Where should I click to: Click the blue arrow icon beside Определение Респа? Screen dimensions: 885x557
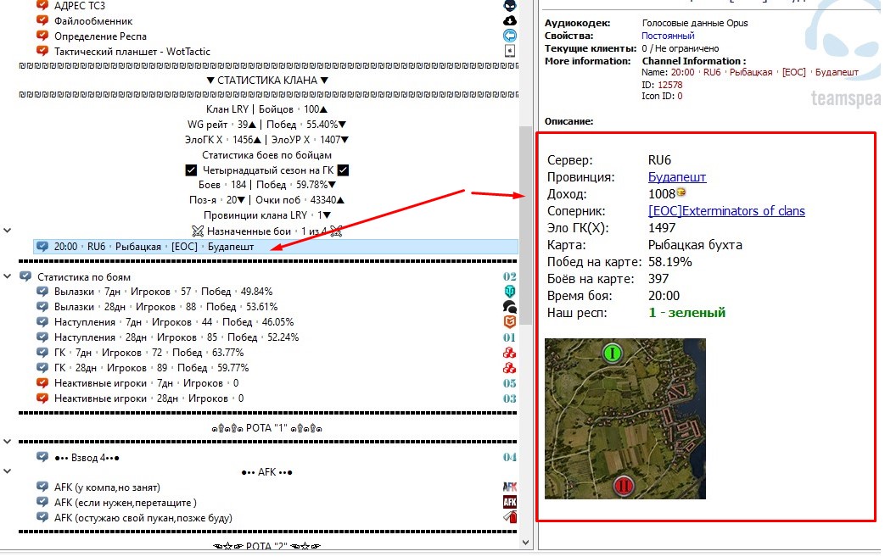(510, 36)
